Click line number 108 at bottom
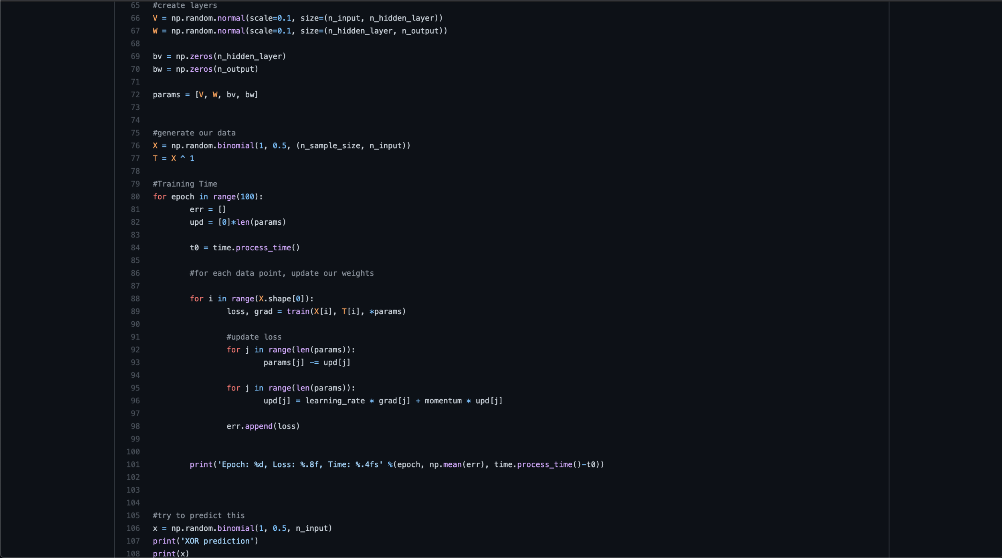 point(133,554)
